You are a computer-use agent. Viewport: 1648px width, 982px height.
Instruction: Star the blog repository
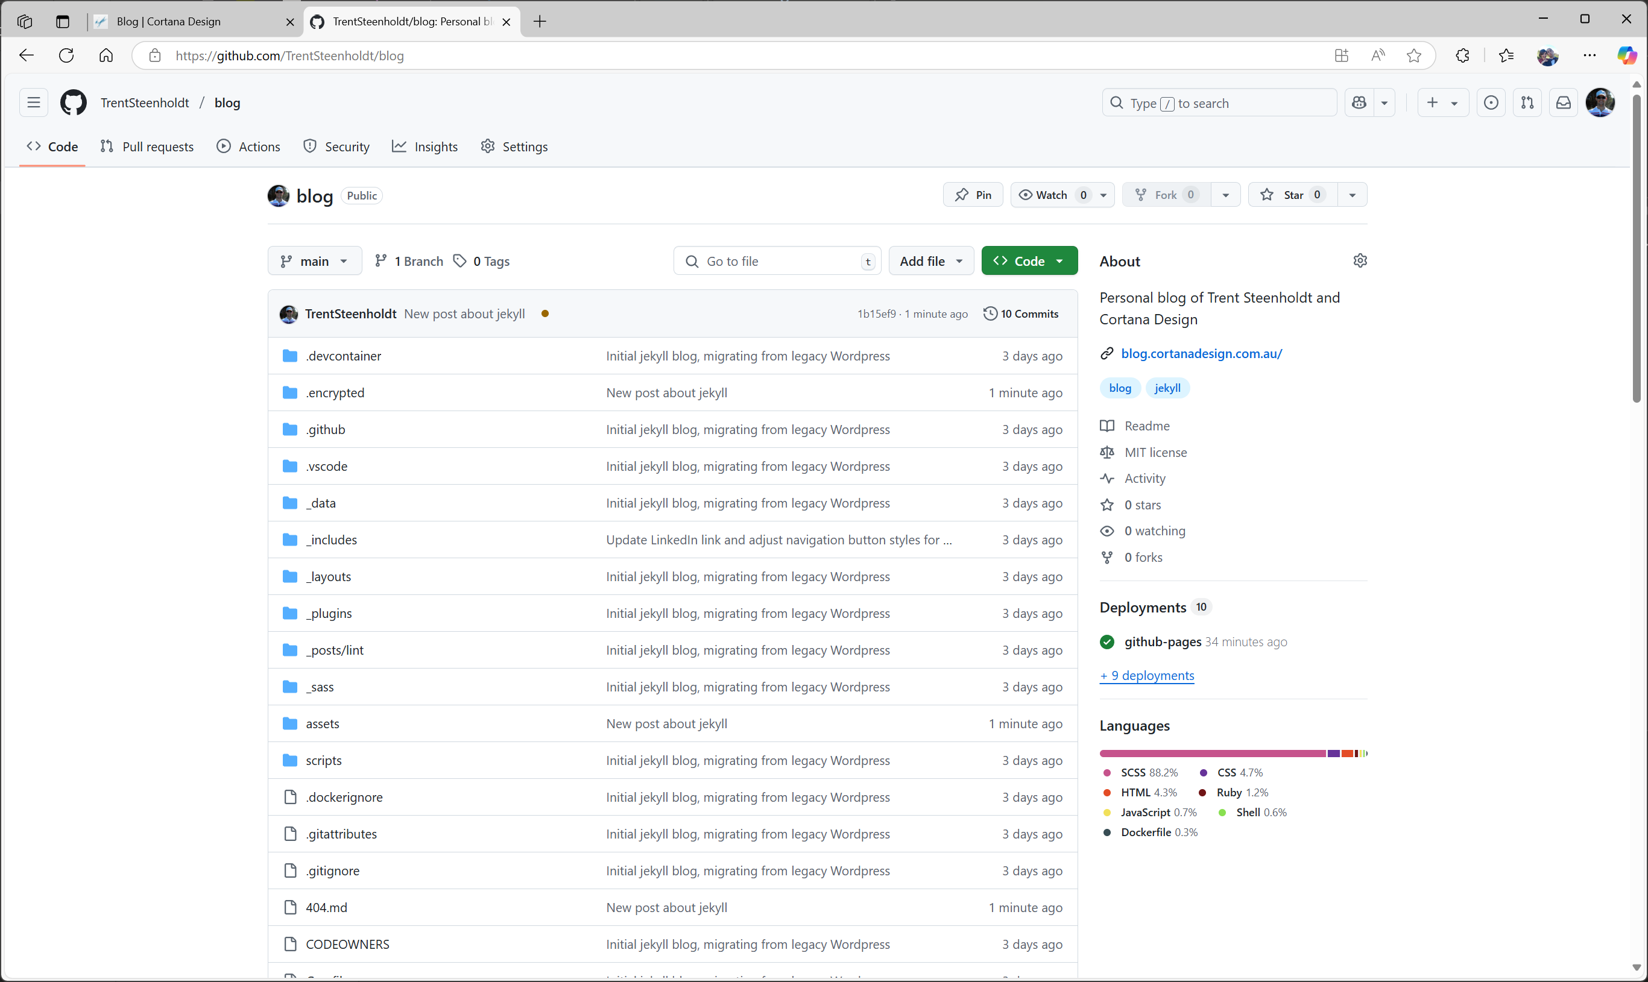(1293, 195)
